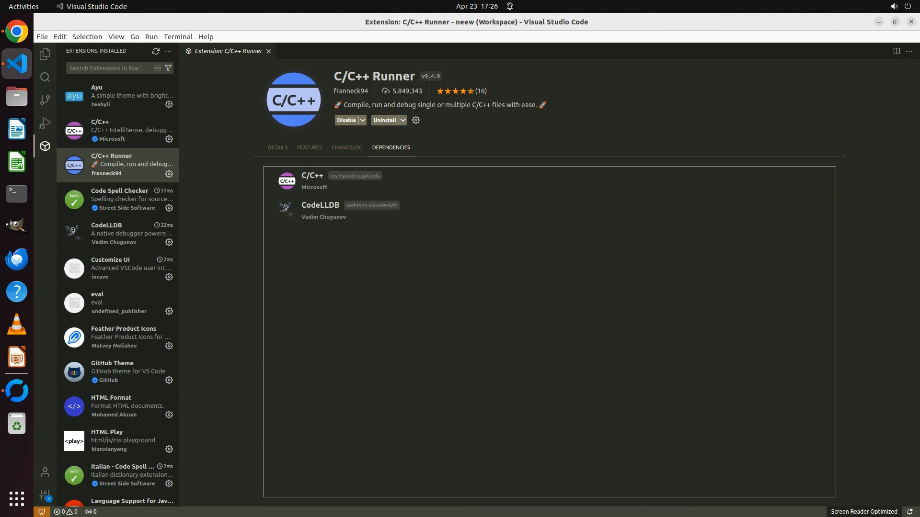
Task: Click the filter extensions funnel icon
Action: (x=168, y=68)
